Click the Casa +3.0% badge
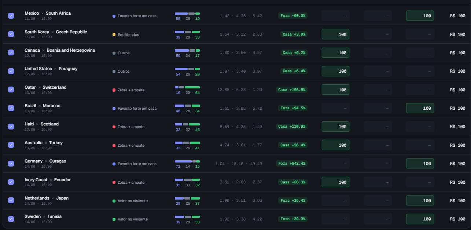The height and width of the screenshot is (230, 471). click(x=294, y=34)
